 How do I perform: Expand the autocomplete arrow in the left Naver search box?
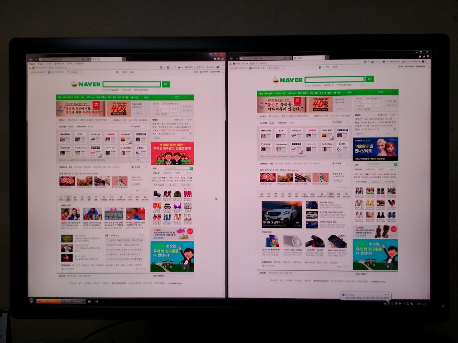pos(157,84)
